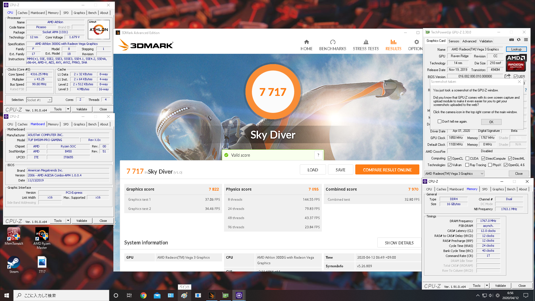Open Steam desktop shortcut
The height and width of the screenshot is (301, 535).
click(x=14, y=265)
